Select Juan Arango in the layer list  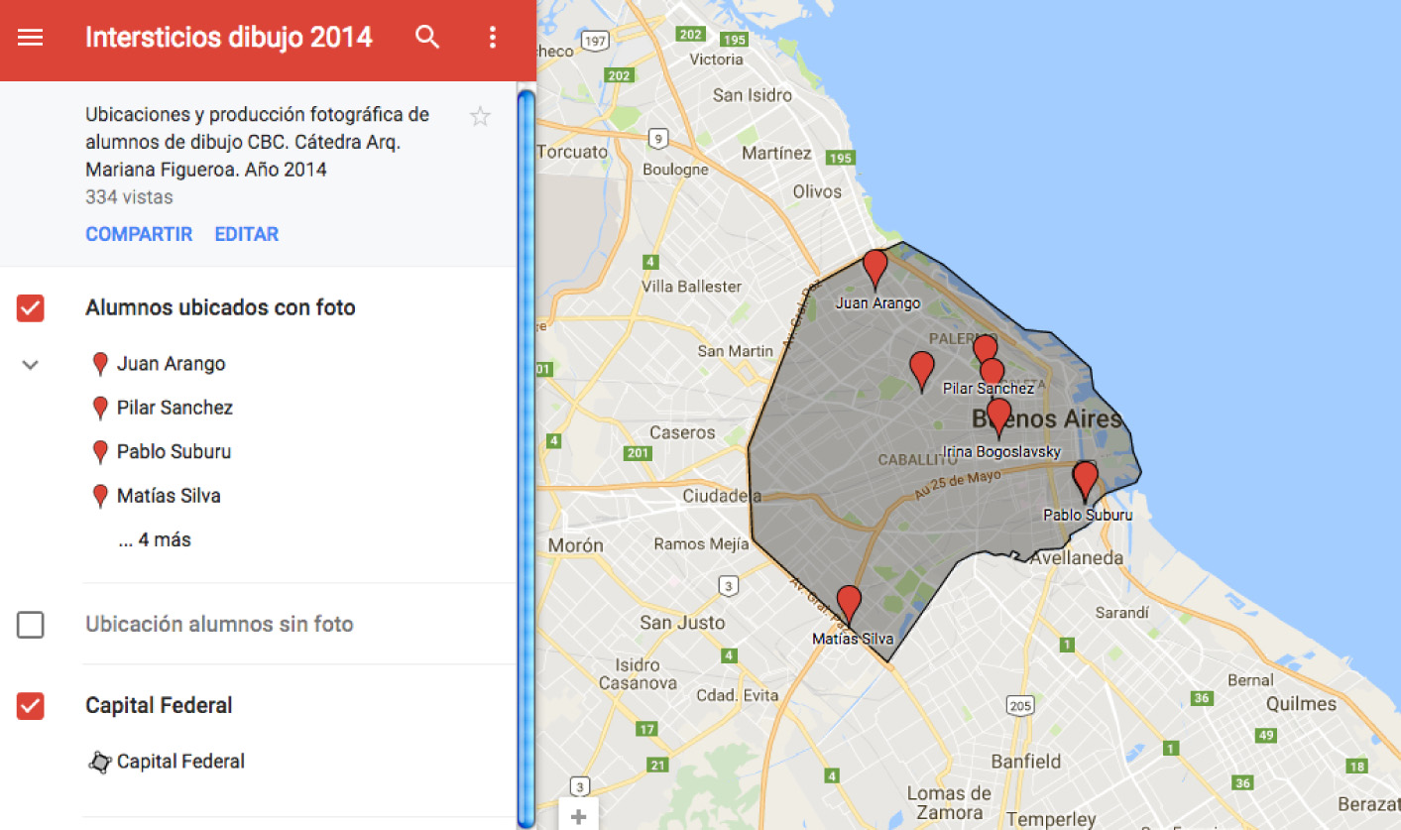click(171, 364)
